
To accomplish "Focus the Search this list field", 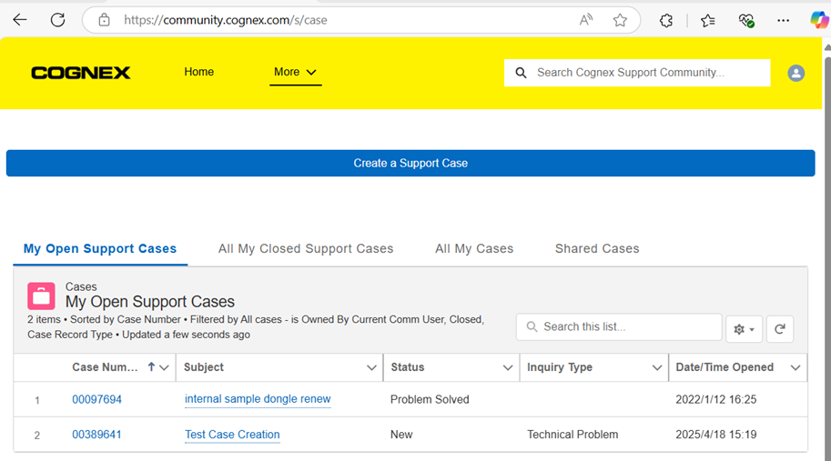I will 619,327.
